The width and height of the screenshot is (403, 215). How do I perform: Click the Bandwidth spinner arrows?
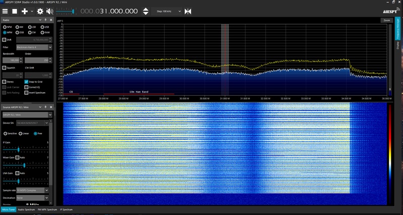coord(21,60)
